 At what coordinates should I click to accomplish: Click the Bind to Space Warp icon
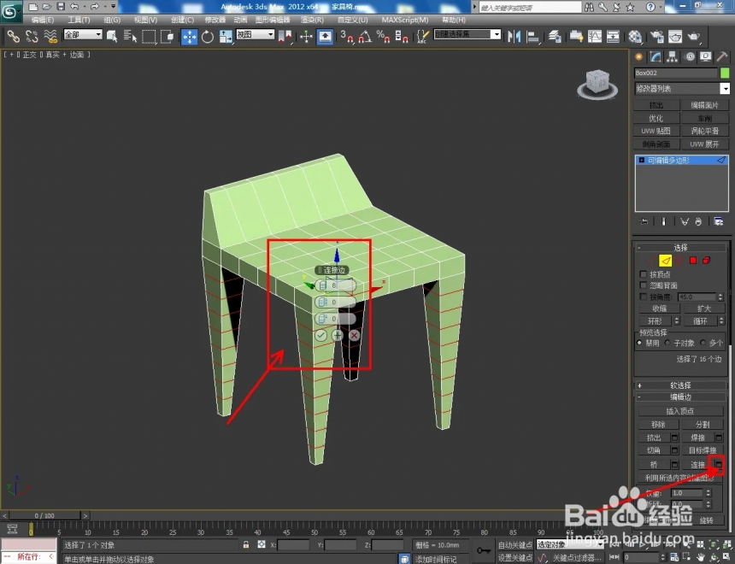[x=50, y=36]
